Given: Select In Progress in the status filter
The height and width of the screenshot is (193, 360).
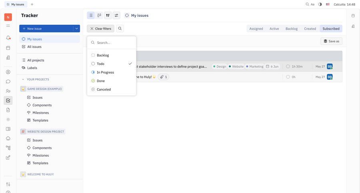Looking at the screenshot, I should click(112, 72).
